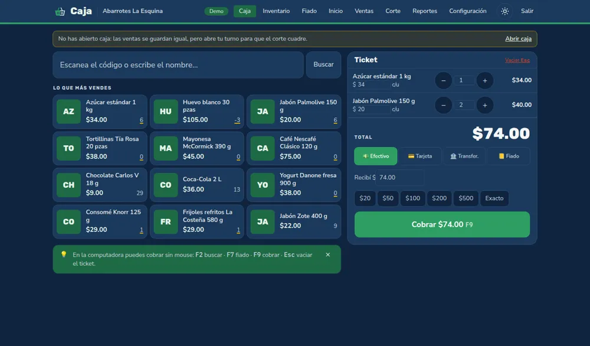Click the Abrir caja link
The height and width of the screenshot is (346, 590).
[x=518, y=39]
